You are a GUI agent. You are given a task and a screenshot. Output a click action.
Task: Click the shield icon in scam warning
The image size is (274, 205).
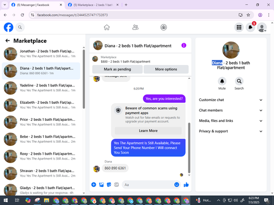pyautogui.click(x=118, y=110)
